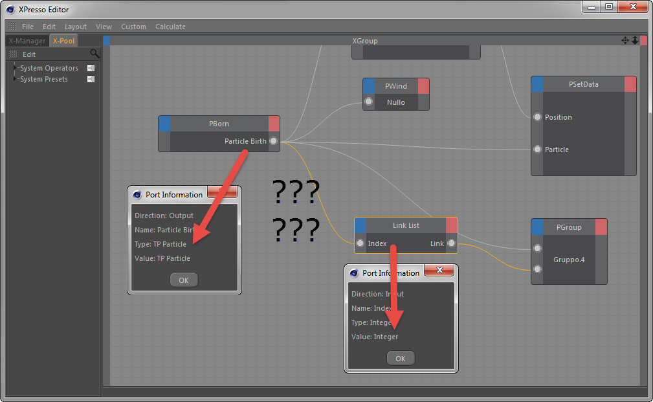Select the X-Pool tab
This screenshot has height=402, width=653.
coord(63,41)
